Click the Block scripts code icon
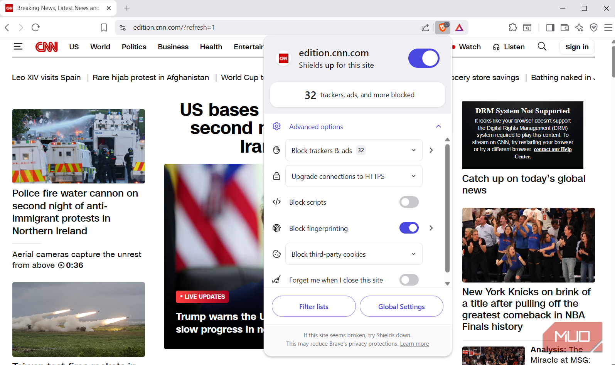This screenshot has height=365, width=615. tap(276, 202)
